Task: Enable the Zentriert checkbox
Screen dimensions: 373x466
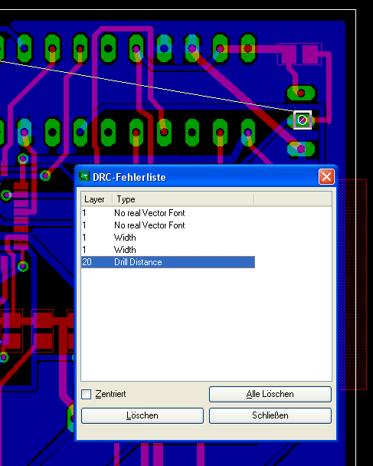Action: click(86, 395)
